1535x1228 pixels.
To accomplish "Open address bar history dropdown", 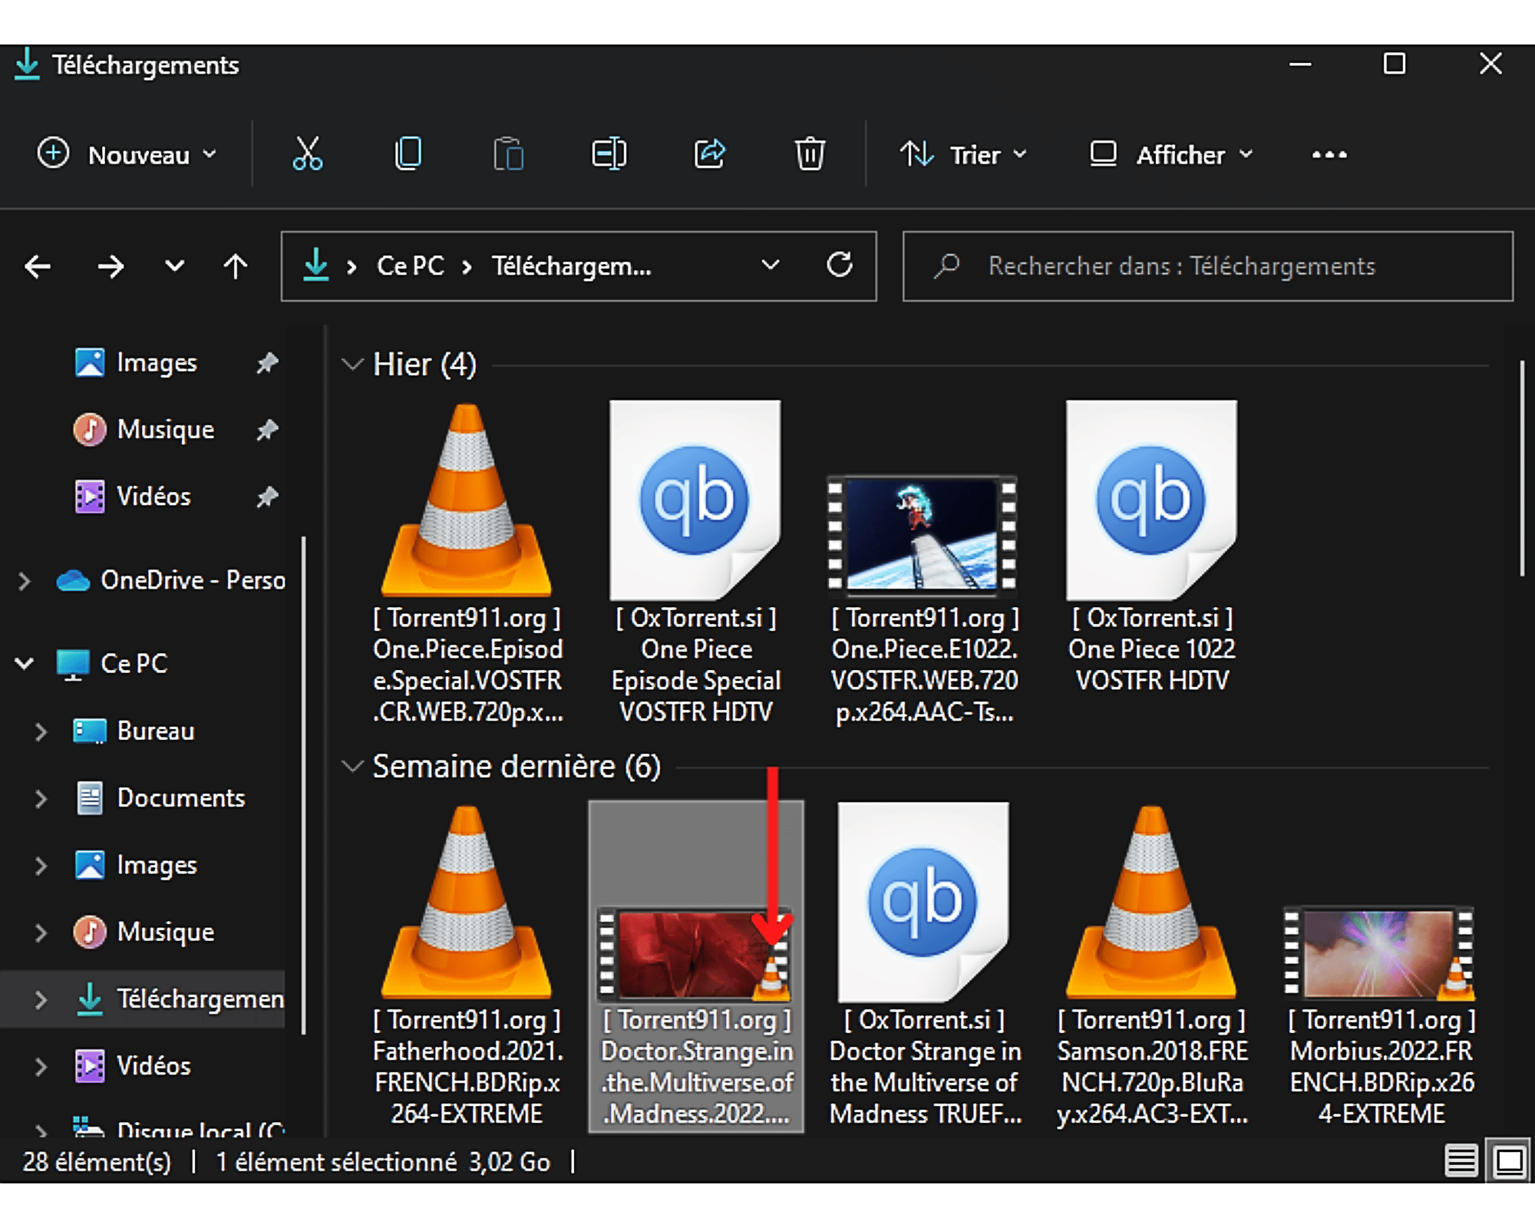I will pyautogui.click(x=770, y=266).
